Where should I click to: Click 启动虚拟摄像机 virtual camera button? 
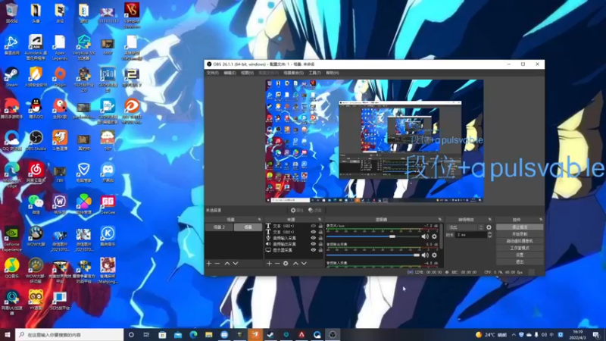(520, 241)
